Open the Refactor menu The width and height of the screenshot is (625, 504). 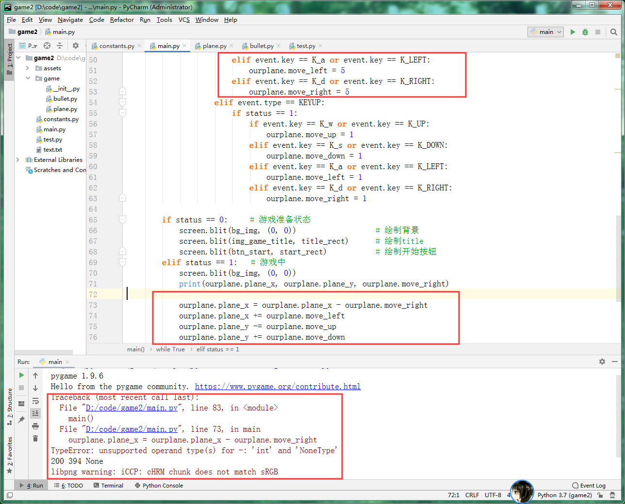[122, 20]
